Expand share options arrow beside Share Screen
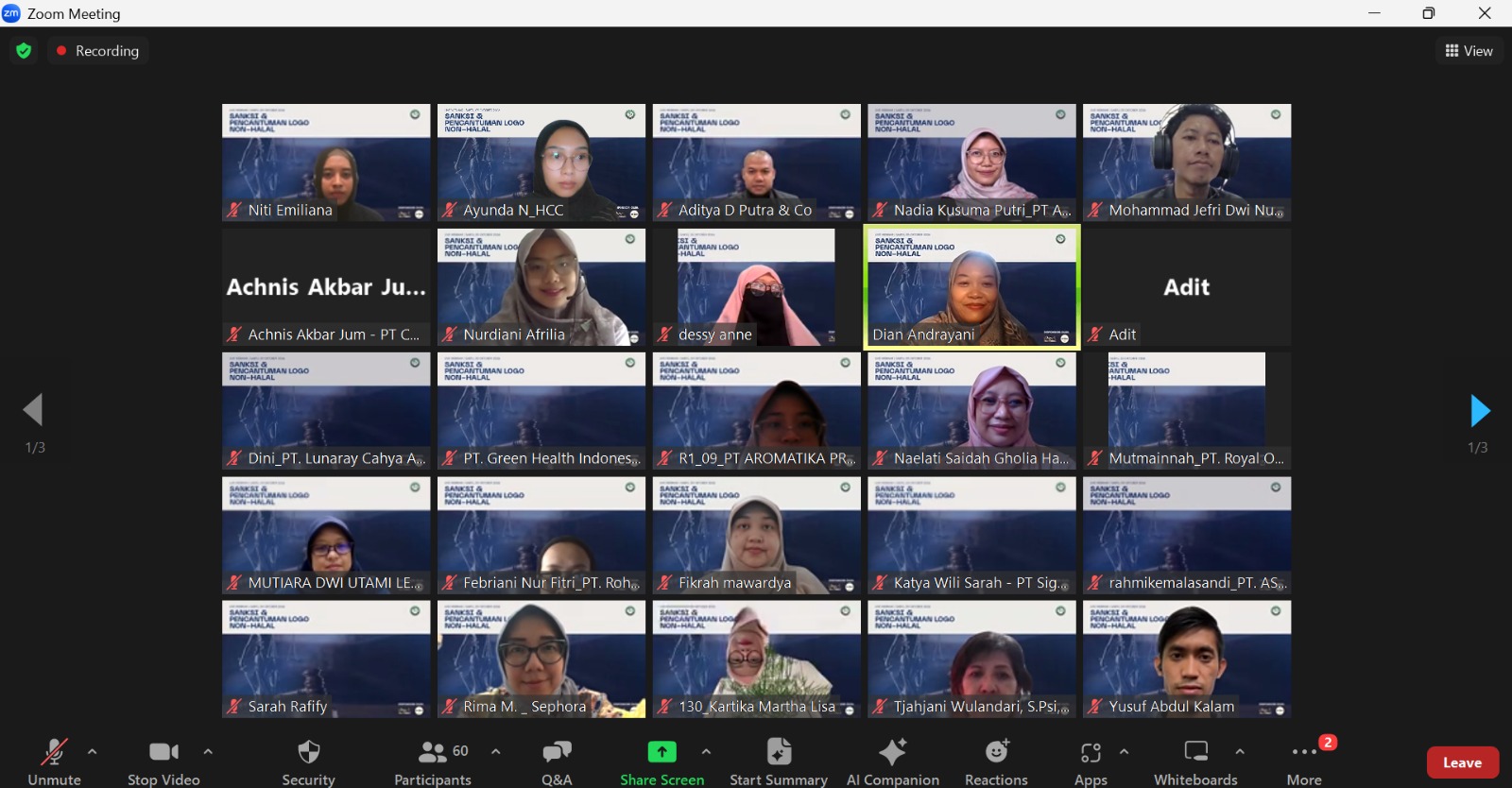The image size is (1512, 788). point(706,752)
